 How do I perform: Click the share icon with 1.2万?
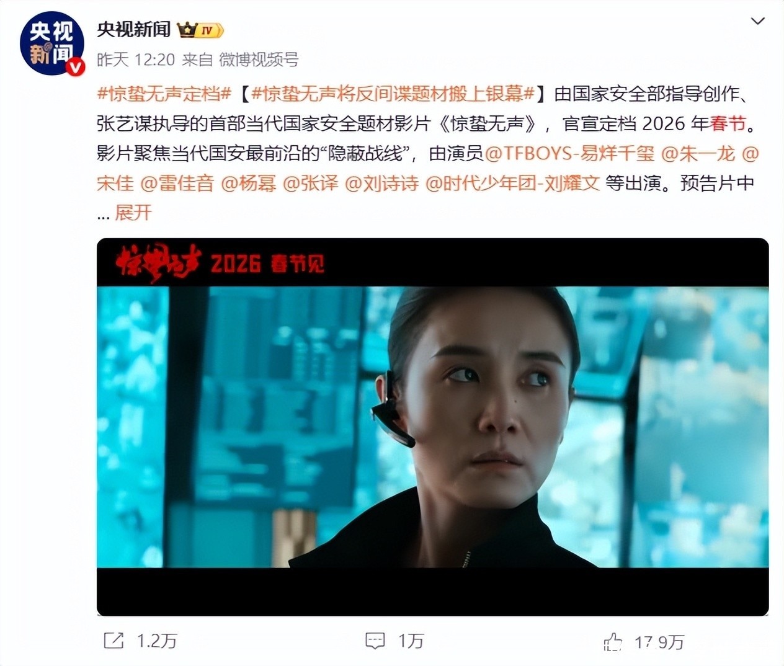(114, 641)
